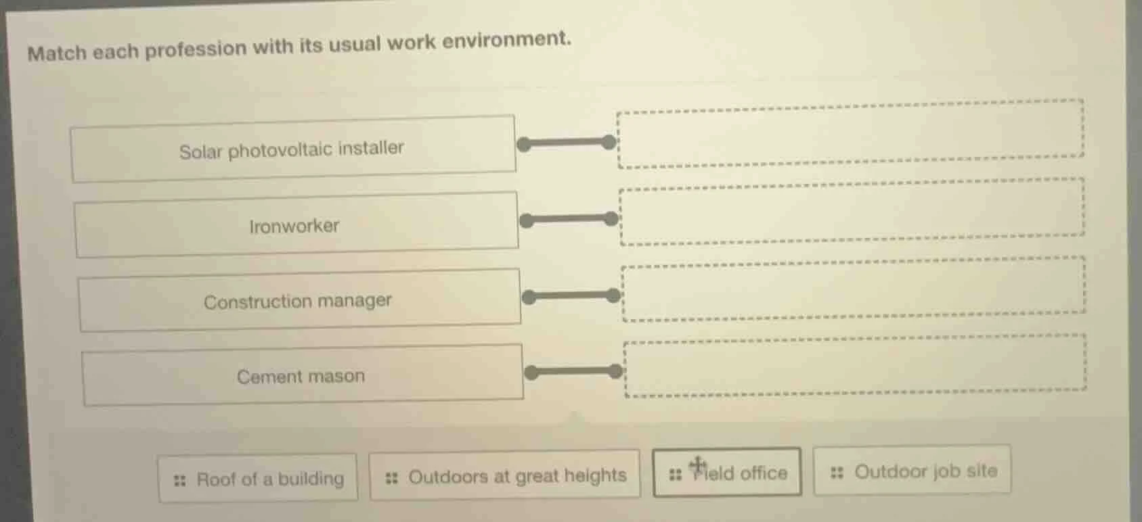Pick the "Outdoors at great heights" answer text
This screenshot has height=522, width=1142.
(517, 477)
